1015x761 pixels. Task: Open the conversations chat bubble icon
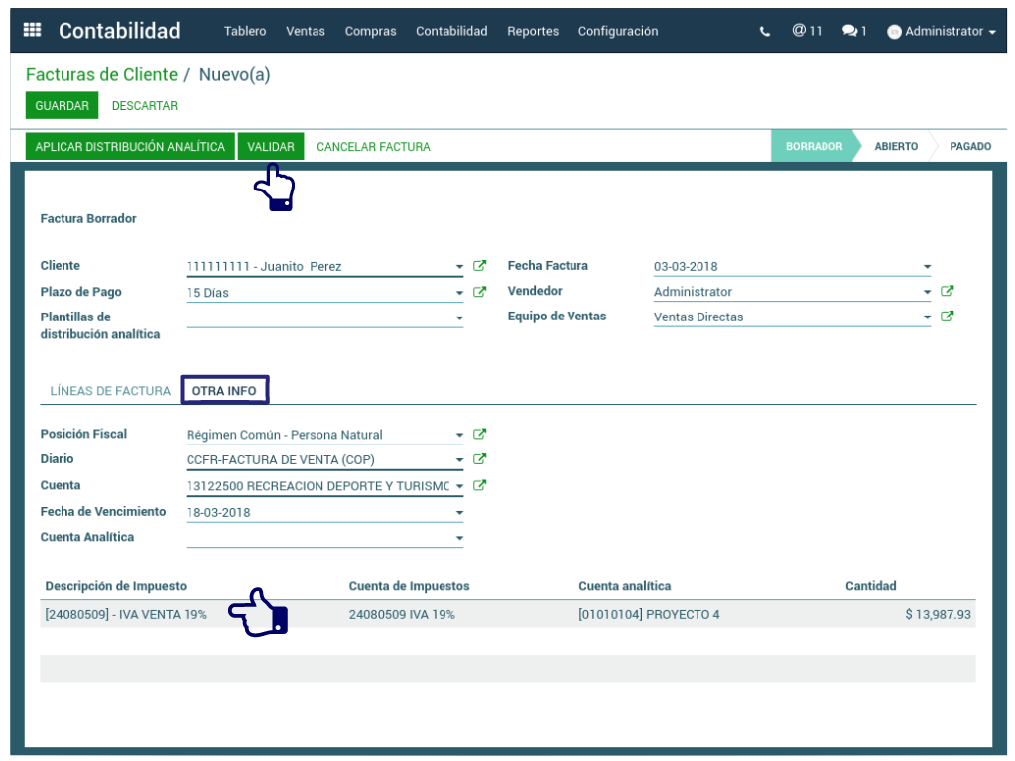click(x=853, y=31)
